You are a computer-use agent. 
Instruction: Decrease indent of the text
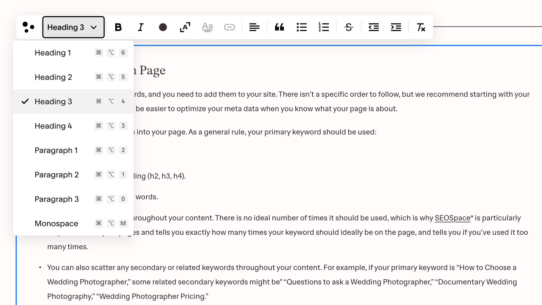(x=374, y=27)
